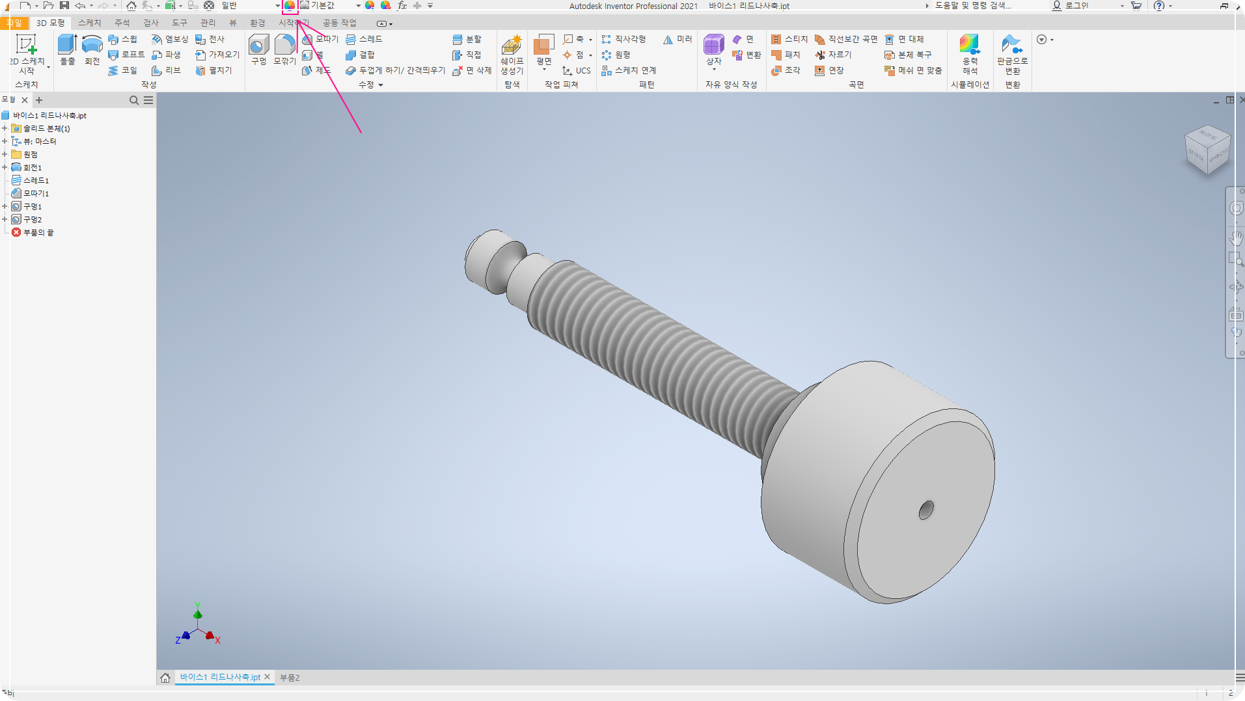The image size is (1245, 701).
Task: Expand the 원점 folder node
Action: click(5, 154)
